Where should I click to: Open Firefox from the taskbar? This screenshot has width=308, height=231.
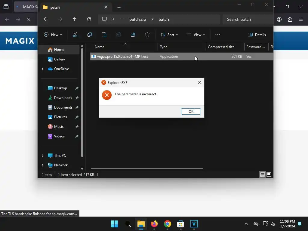(154, 224)
